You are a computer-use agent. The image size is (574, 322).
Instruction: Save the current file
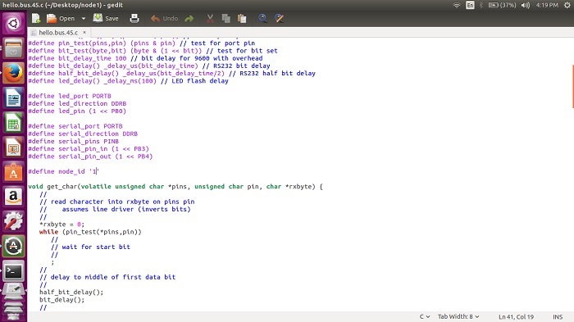106,18
